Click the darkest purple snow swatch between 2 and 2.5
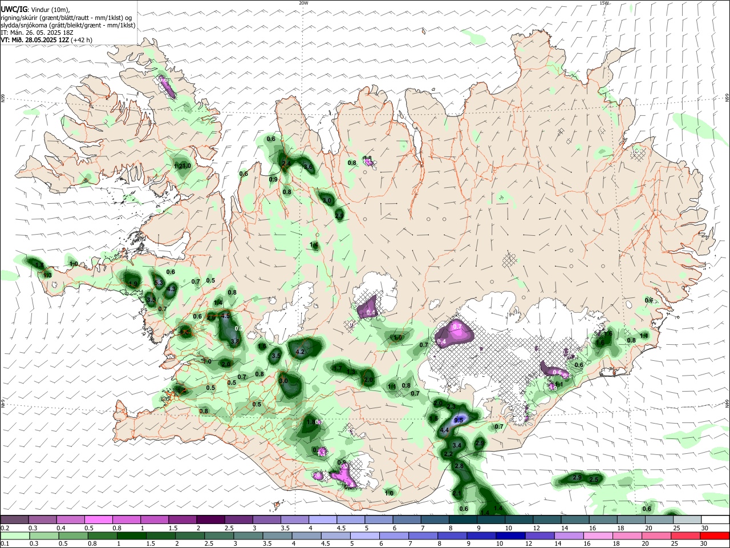 pos(210,519)
